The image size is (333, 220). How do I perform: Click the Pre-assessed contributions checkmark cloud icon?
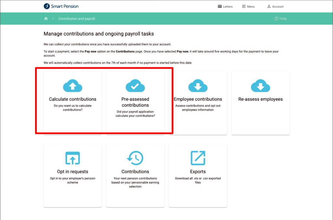(135, 86)
